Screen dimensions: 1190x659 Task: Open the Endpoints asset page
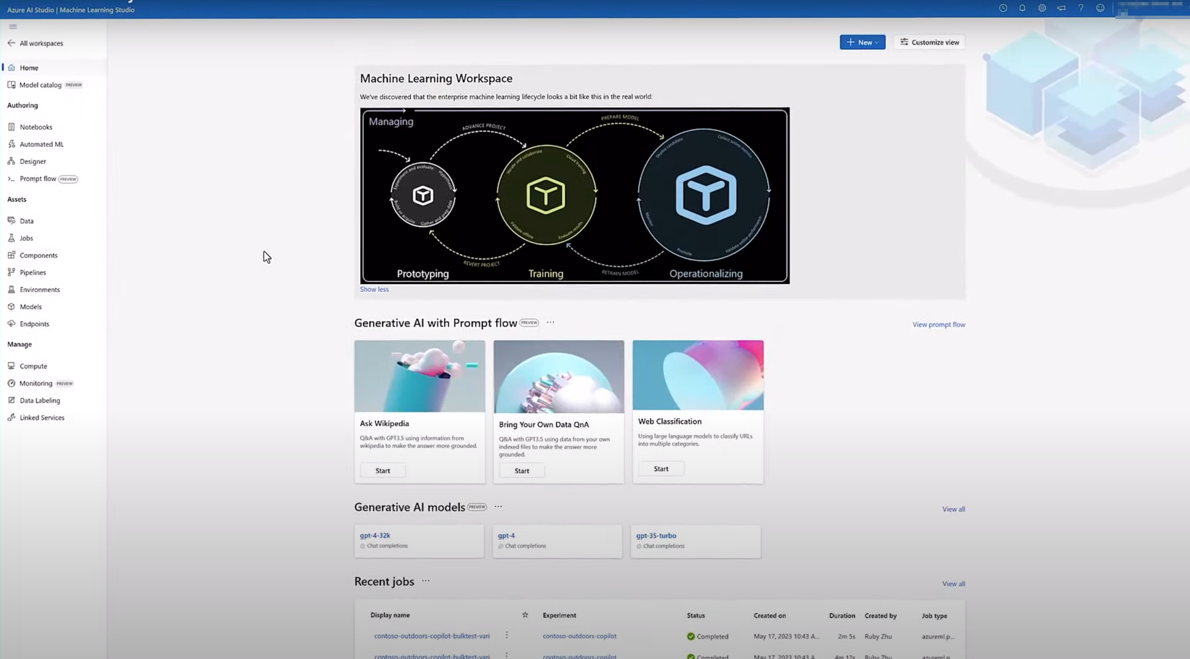click(x=34, y=324)
